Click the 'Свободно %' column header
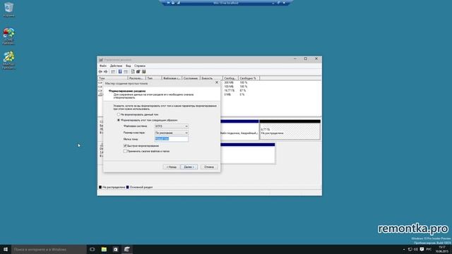 pos(249,78)
